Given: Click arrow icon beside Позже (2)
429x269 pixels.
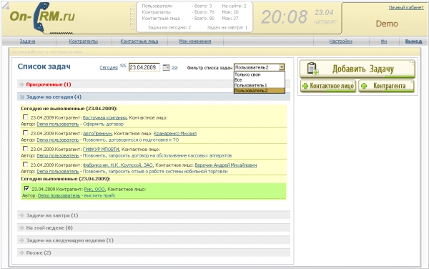Looking at the screenshot, I should pyautogui.click(x=21, y=253).
